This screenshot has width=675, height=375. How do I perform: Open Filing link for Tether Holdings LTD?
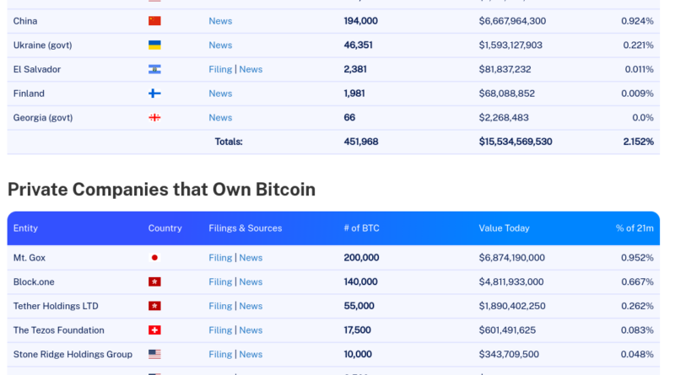point(220,306)
